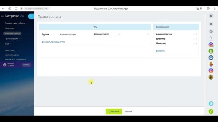
Task: Close the slider with the blue X button
Action: tap(31, 17)
